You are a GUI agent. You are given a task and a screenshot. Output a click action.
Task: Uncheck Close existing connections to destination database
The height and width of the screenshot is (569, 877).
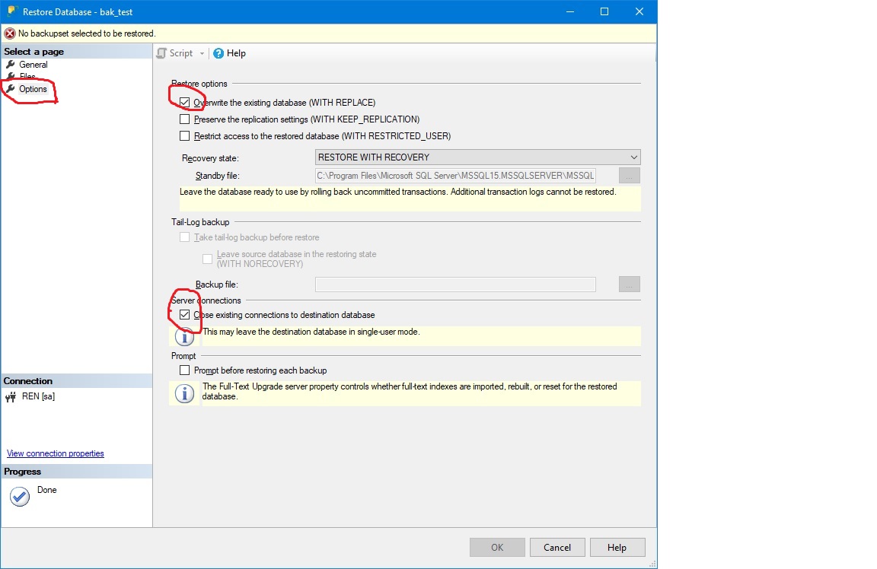[x=184, y=315]
